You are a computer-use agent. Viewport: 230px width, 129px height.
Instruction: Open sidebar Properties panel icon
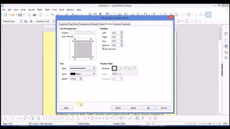click(x=226, y=34)
